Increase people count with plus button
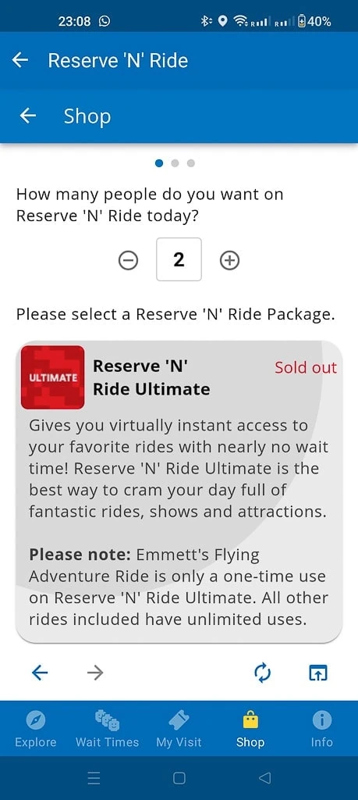The height and width of the screenshot is (800, 358). (x=229, y=261)
